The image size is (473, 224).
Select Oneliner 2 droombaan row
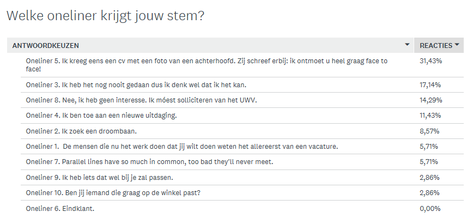coord(242,131)
